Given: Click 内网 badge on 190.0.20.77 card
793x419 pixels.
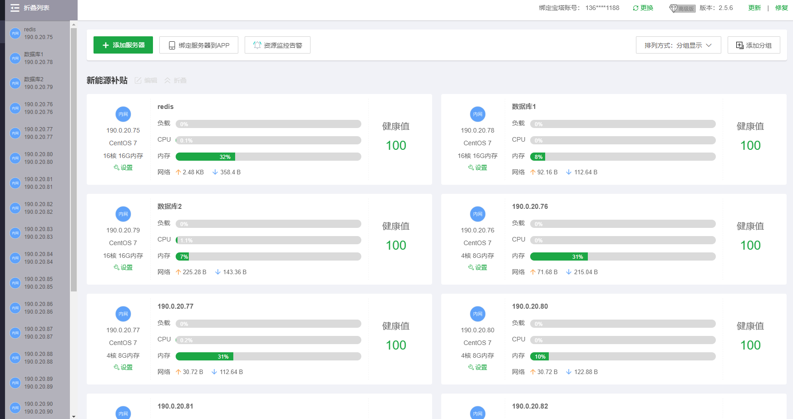Looking at the screenshot, I should tap(123, 314).
